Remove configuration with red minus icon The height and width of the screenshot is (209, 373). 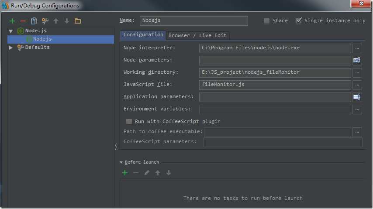(x=23, y=21)
